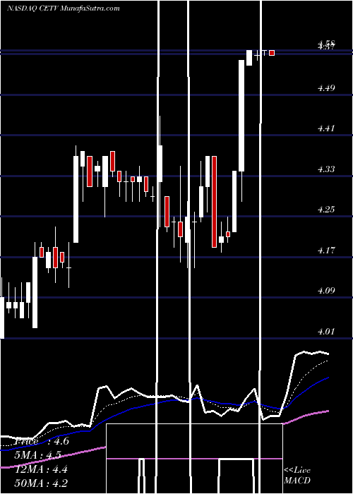Select the 4.33 price axis label
The image size is (353, 494).
(326, 169)
